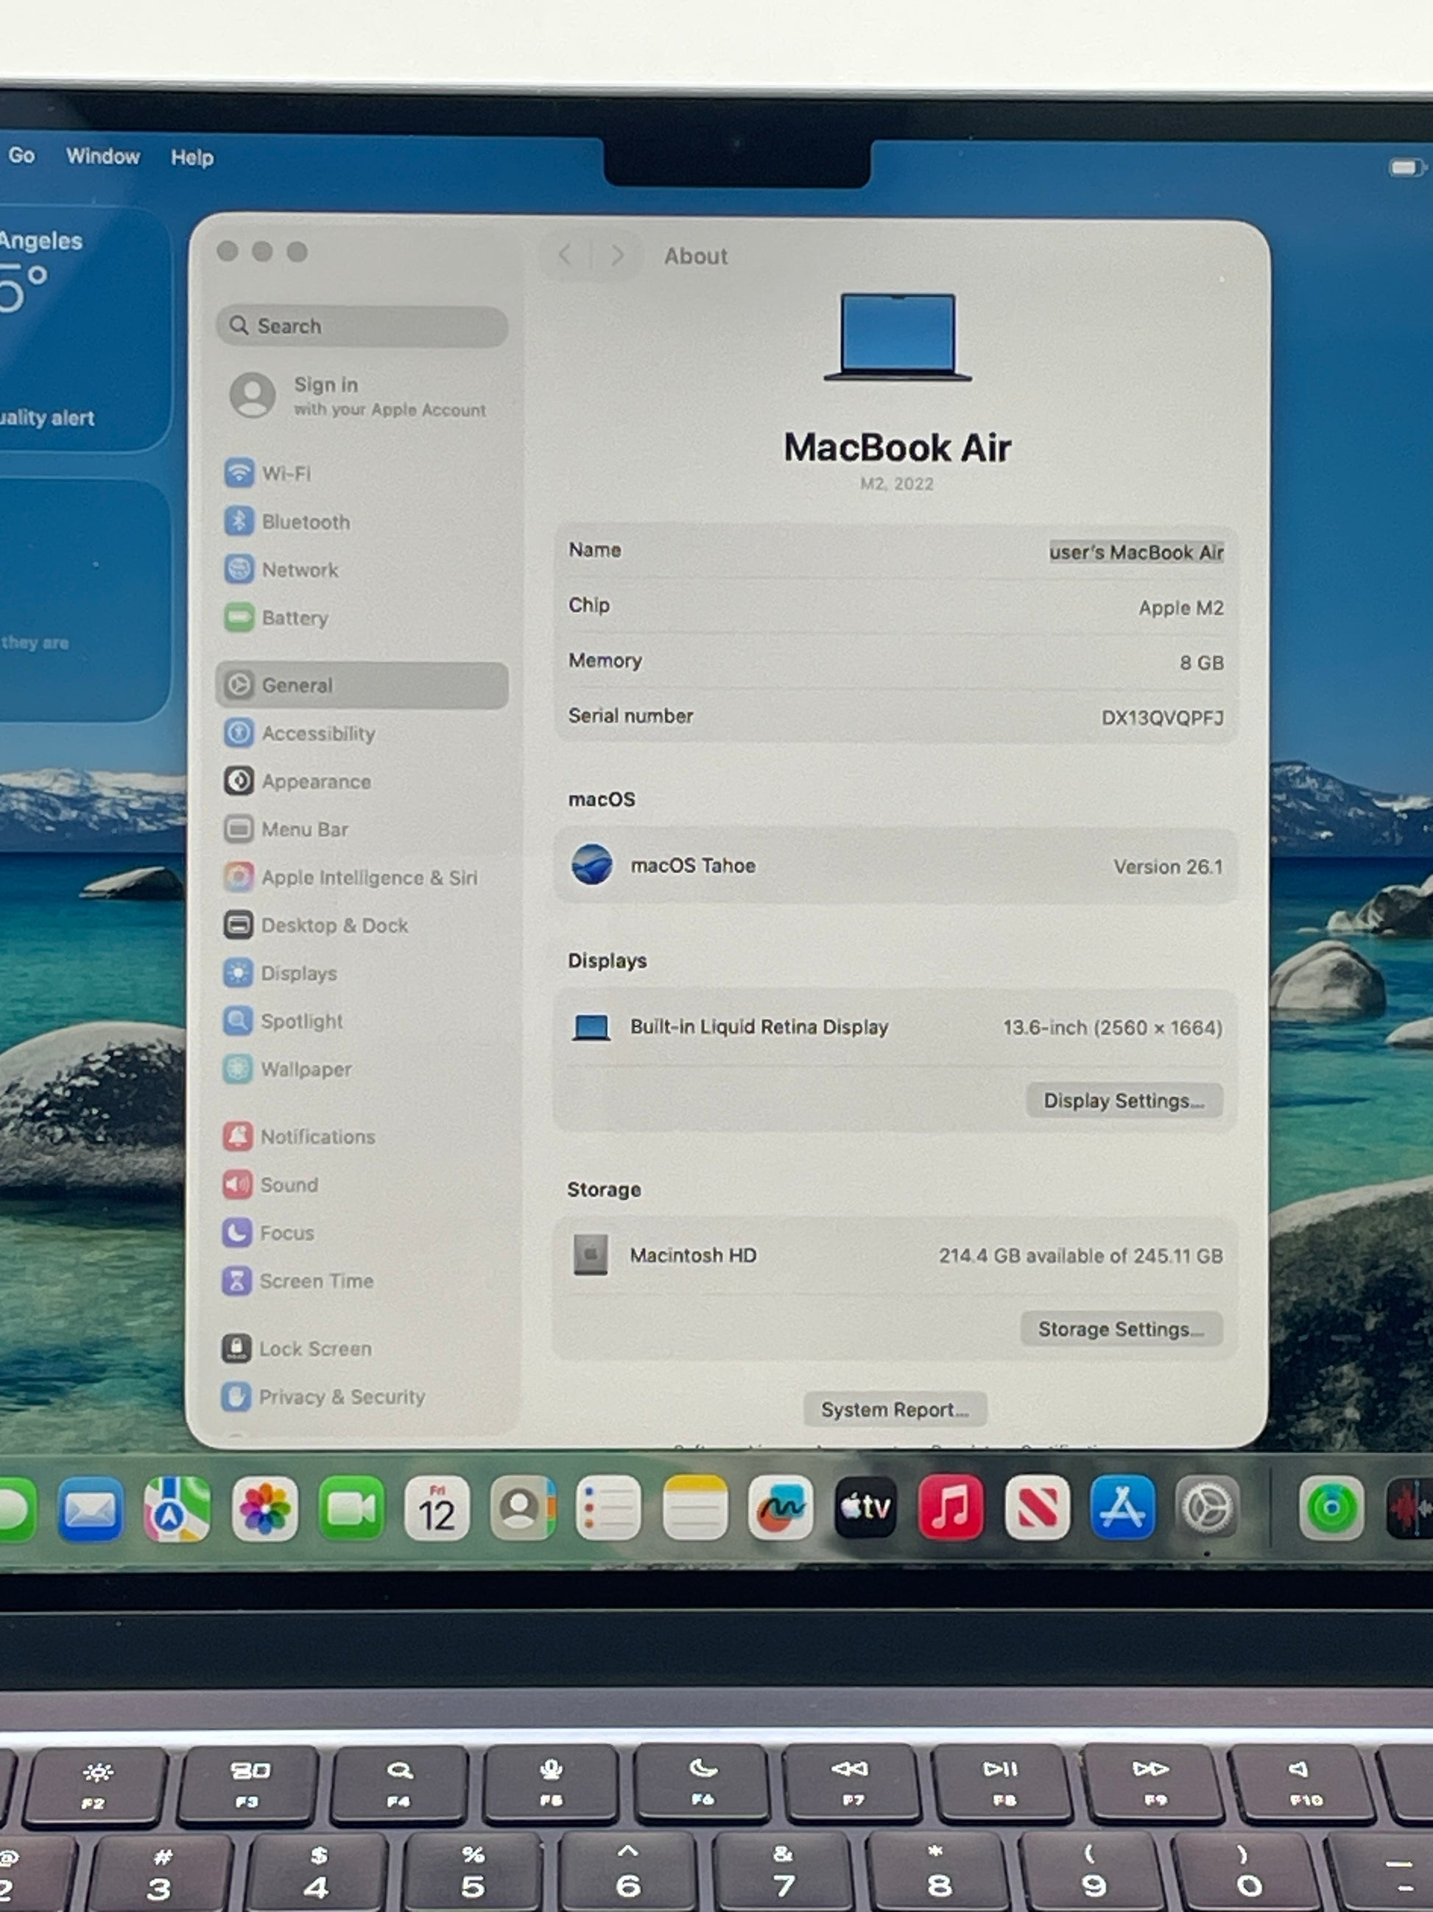Screen dimensions: 1433x1912
Task: Click the forward navigation chevron
Action: 617,255
